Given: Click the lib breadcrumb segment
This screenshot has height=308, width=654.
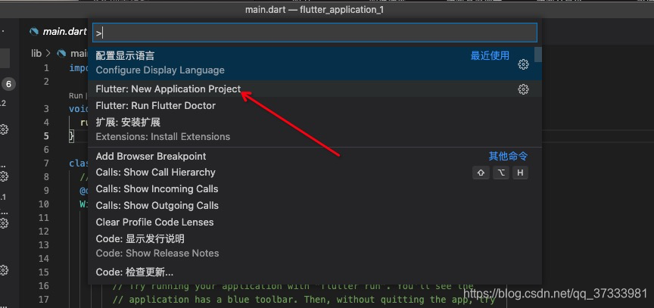Looking at the screenshot, I should pyautogui.click(x=36, y=53).
